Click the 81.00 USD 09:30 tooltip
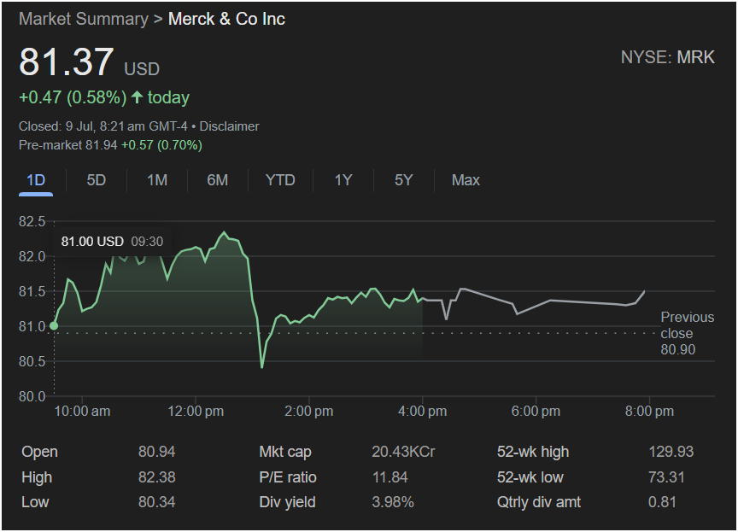The image size is (738, 532). click(x=112, y=242)
